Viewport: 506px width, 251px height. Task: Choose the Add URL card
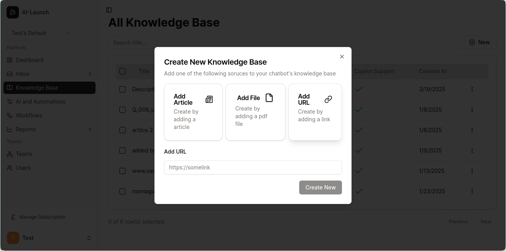[x=315, y=112]
